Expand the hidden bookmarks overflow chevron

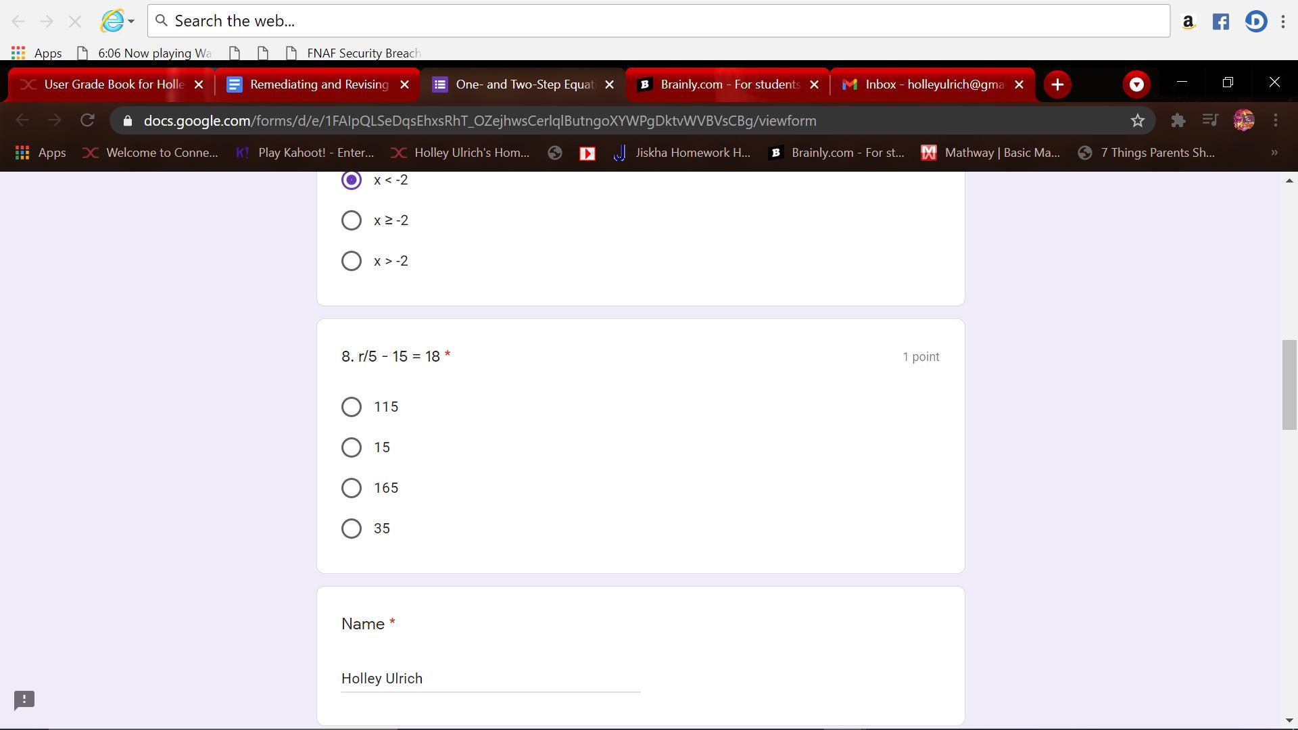pos(1274,153)
